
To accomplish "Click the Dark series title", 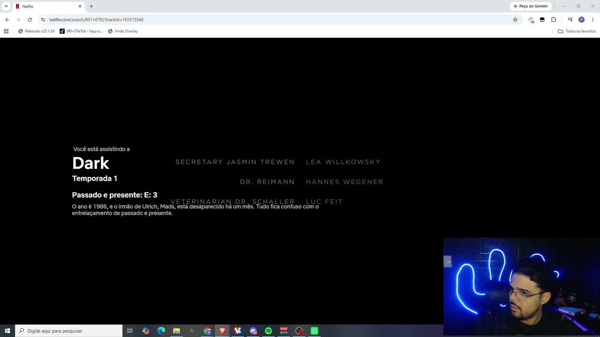I will (90, 163).
